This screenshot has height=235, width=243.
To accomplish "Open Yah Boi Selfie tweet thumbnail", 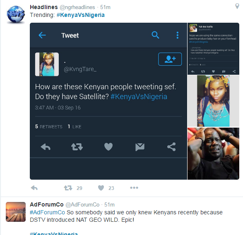I will click(213, 49).
